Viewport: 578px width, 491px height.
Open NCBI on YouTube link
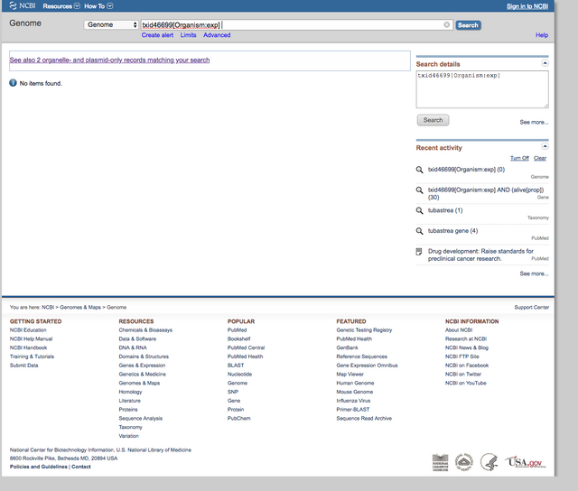click(x=466, y=383)
